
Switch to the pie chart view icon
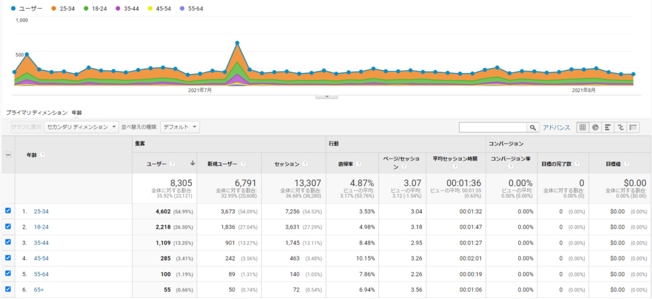tap(595, 127)
